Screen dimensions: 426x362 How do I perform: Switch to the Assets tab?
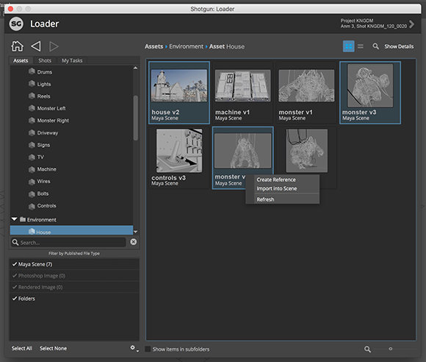click(x=21, y=60)
